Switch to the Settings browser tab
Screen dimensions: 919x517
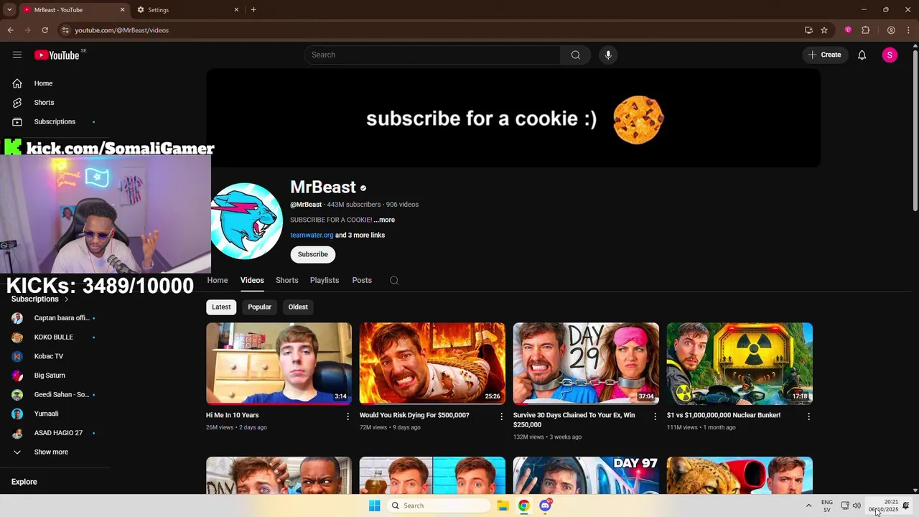tap(188, 10)
